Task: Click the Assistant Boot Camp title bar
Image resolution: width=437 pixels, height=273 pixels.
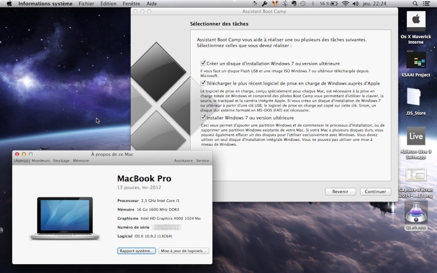Action: tap(264, 11)
